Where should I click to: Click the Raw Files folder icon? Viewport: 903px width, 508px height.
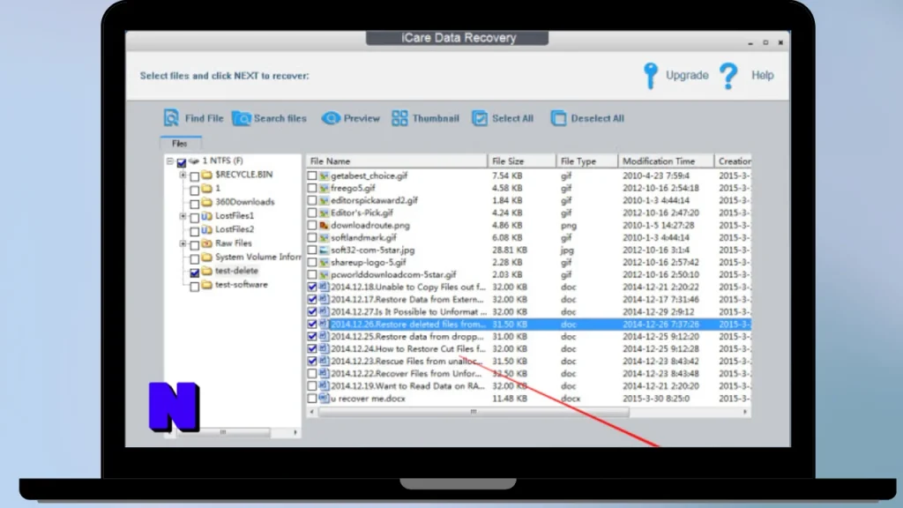pos(206,243)
